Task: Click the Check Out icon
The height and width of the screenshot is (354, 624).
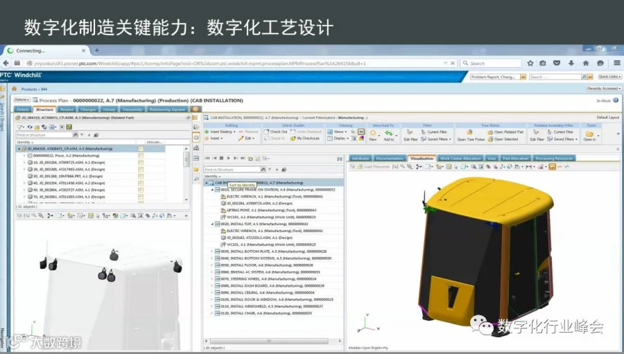Action: [x=267, y=132]
